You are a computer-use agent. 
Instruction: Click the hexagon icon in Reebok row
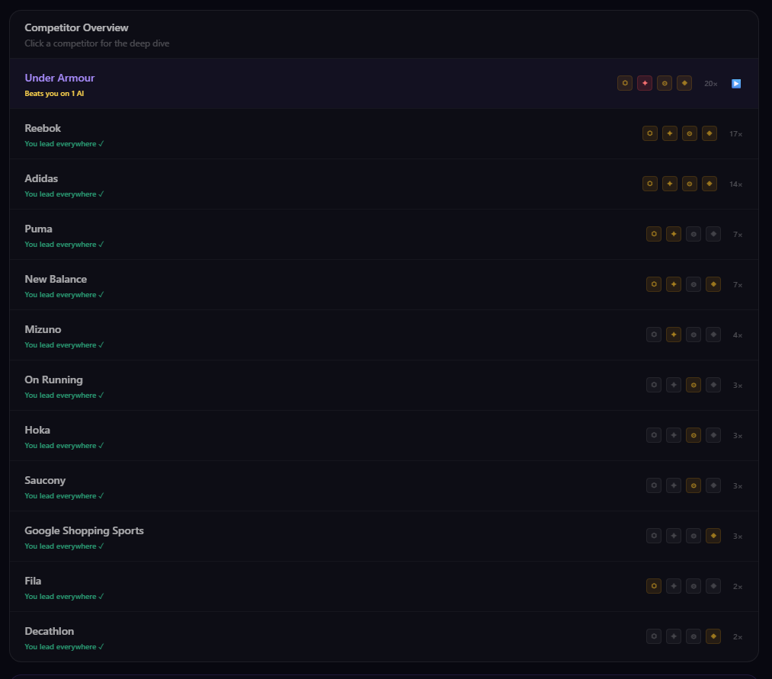coord(650,133)
